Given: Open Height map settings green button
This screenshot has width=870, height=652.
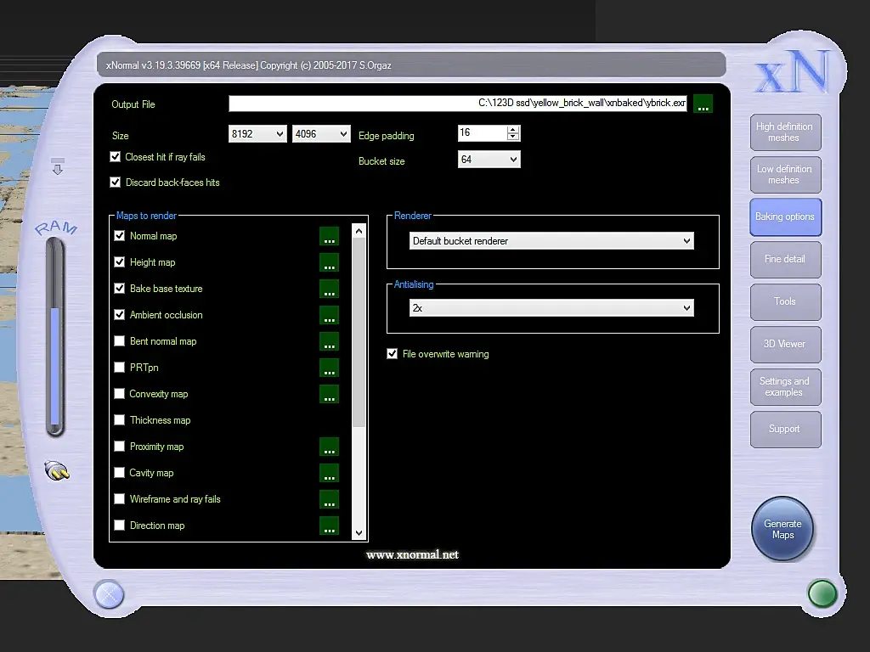Looking at the screenshot, I should [x=329, y=262].
